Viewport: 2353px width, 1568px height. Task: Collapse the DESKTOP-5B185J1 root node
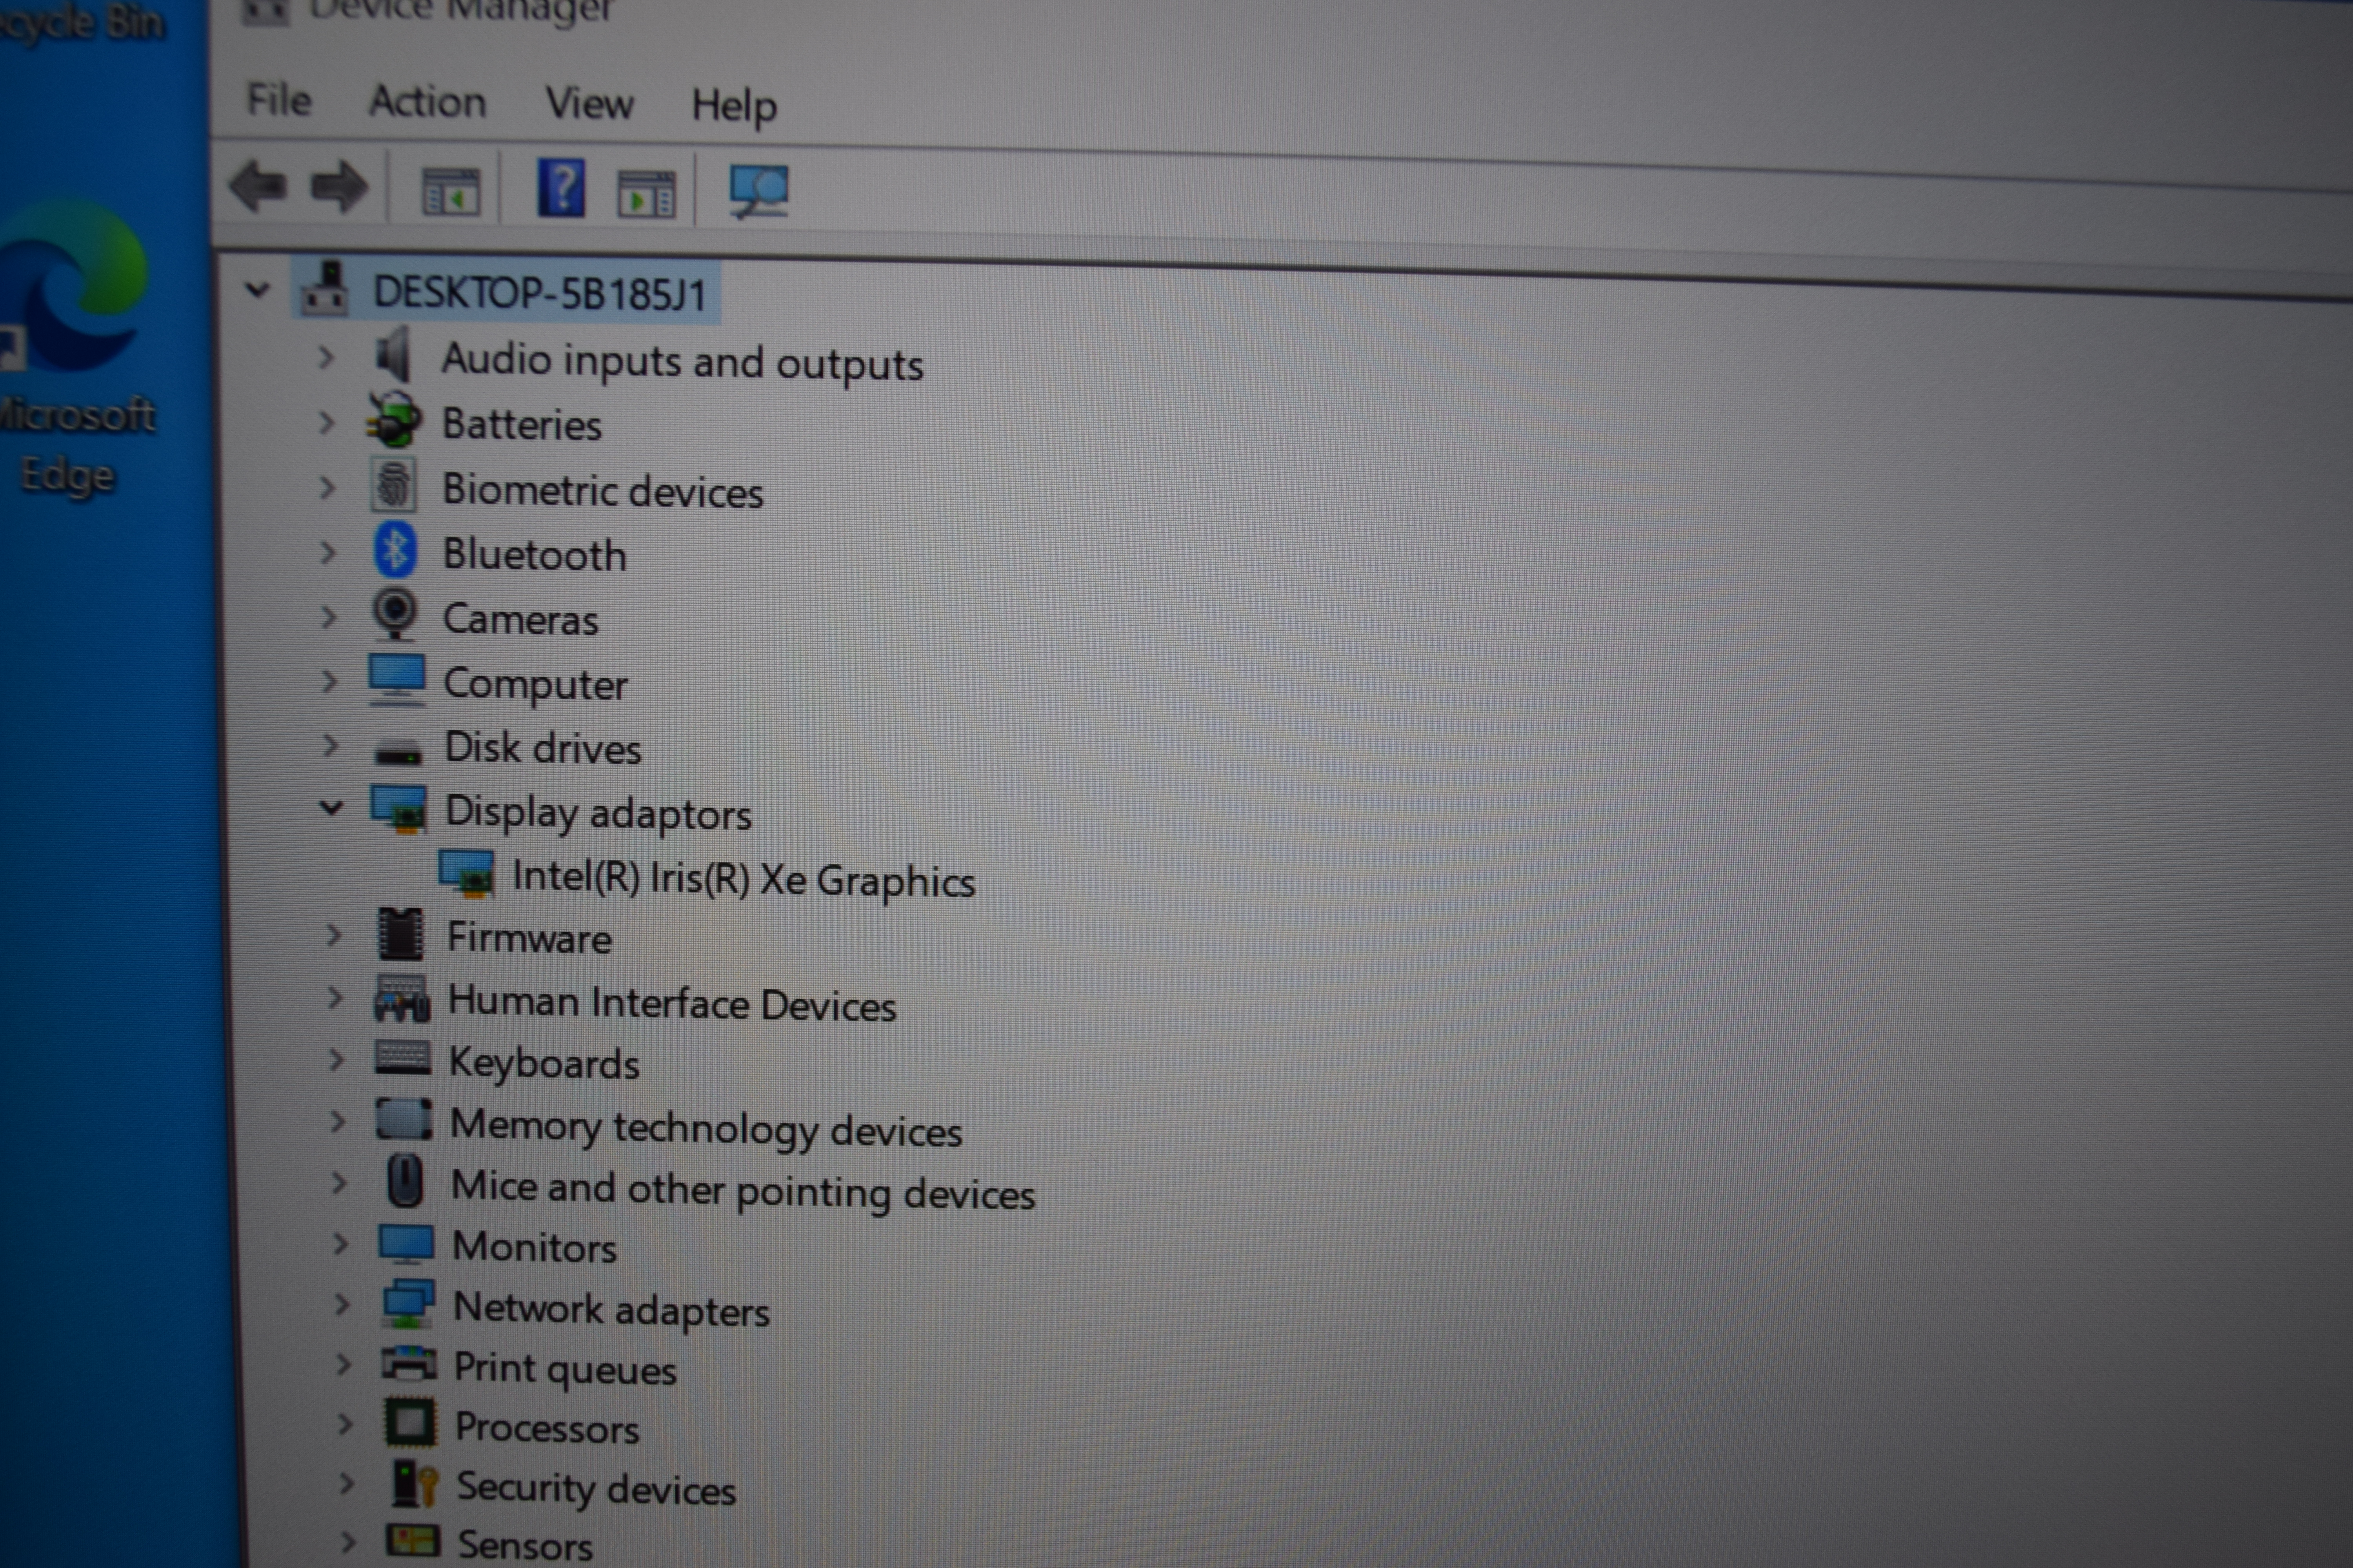pos(257,291)
